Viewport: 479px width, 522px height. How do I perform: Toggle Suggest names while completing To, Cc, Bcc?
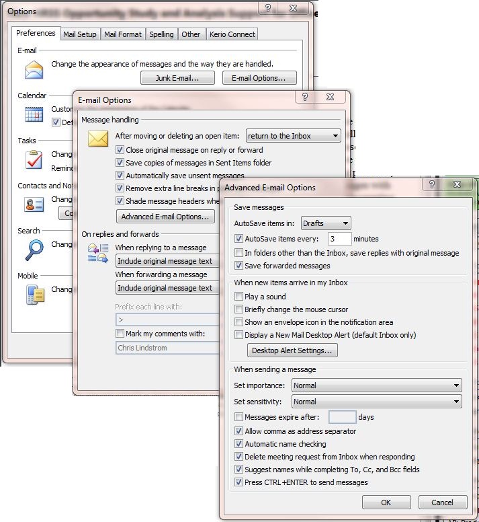(x=238, y=470)
